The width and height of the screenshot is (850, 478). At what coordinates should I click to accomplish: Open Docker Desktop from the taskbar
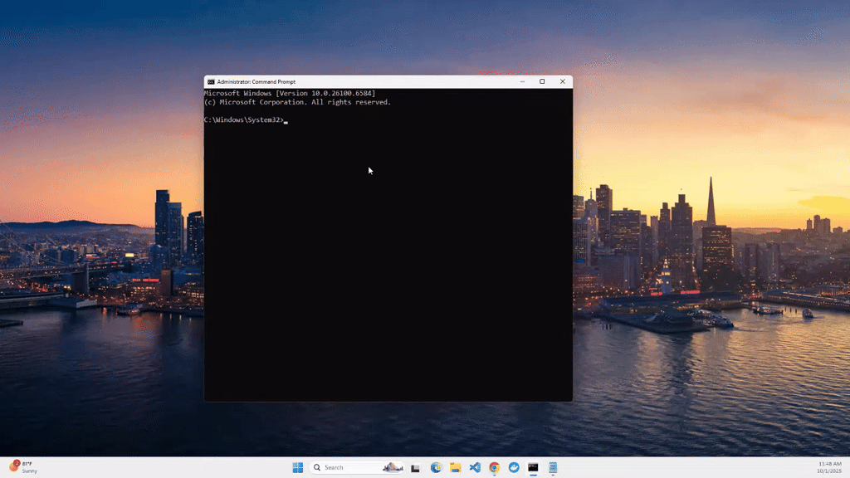click(x=514, y=468)
